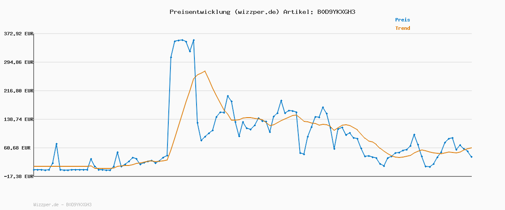Select the orange Trend legend label
The height and width of the screenshot is (210, 505).
point(402,28)
